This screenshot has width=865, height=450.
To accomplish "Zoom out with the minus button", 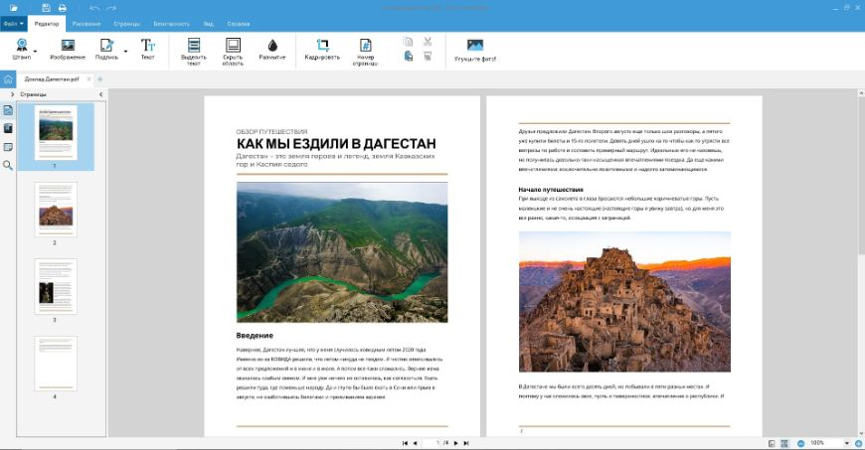I will (801, 443).
